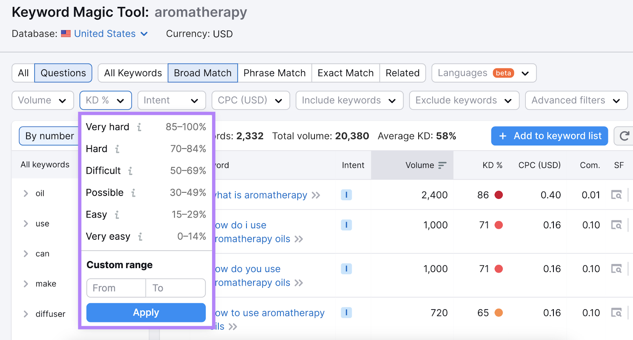Viewport: 633px width, 340px height.
Task: Open the what is aromatherapy keyword link
Action: coord(261,195)
